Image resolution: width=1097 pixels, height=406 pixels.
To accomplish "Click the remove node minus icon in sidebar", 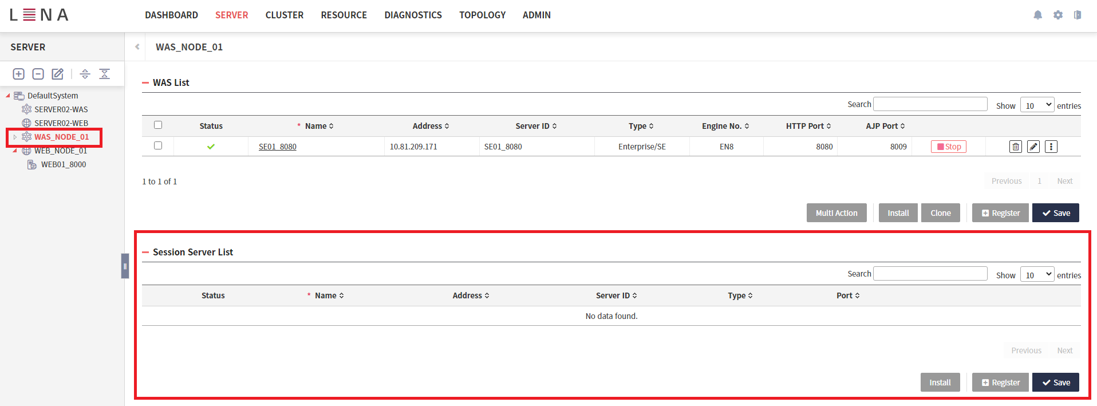I will tap(38, 74).
